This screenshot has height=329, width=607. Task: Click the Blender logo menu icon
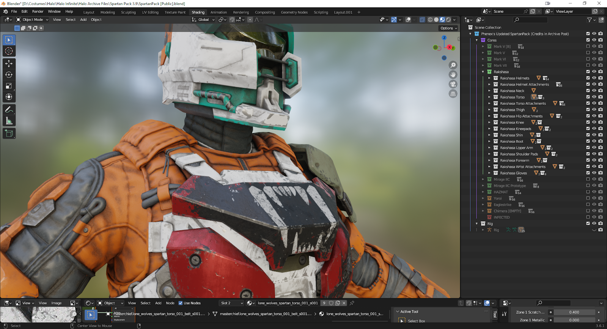5,12
